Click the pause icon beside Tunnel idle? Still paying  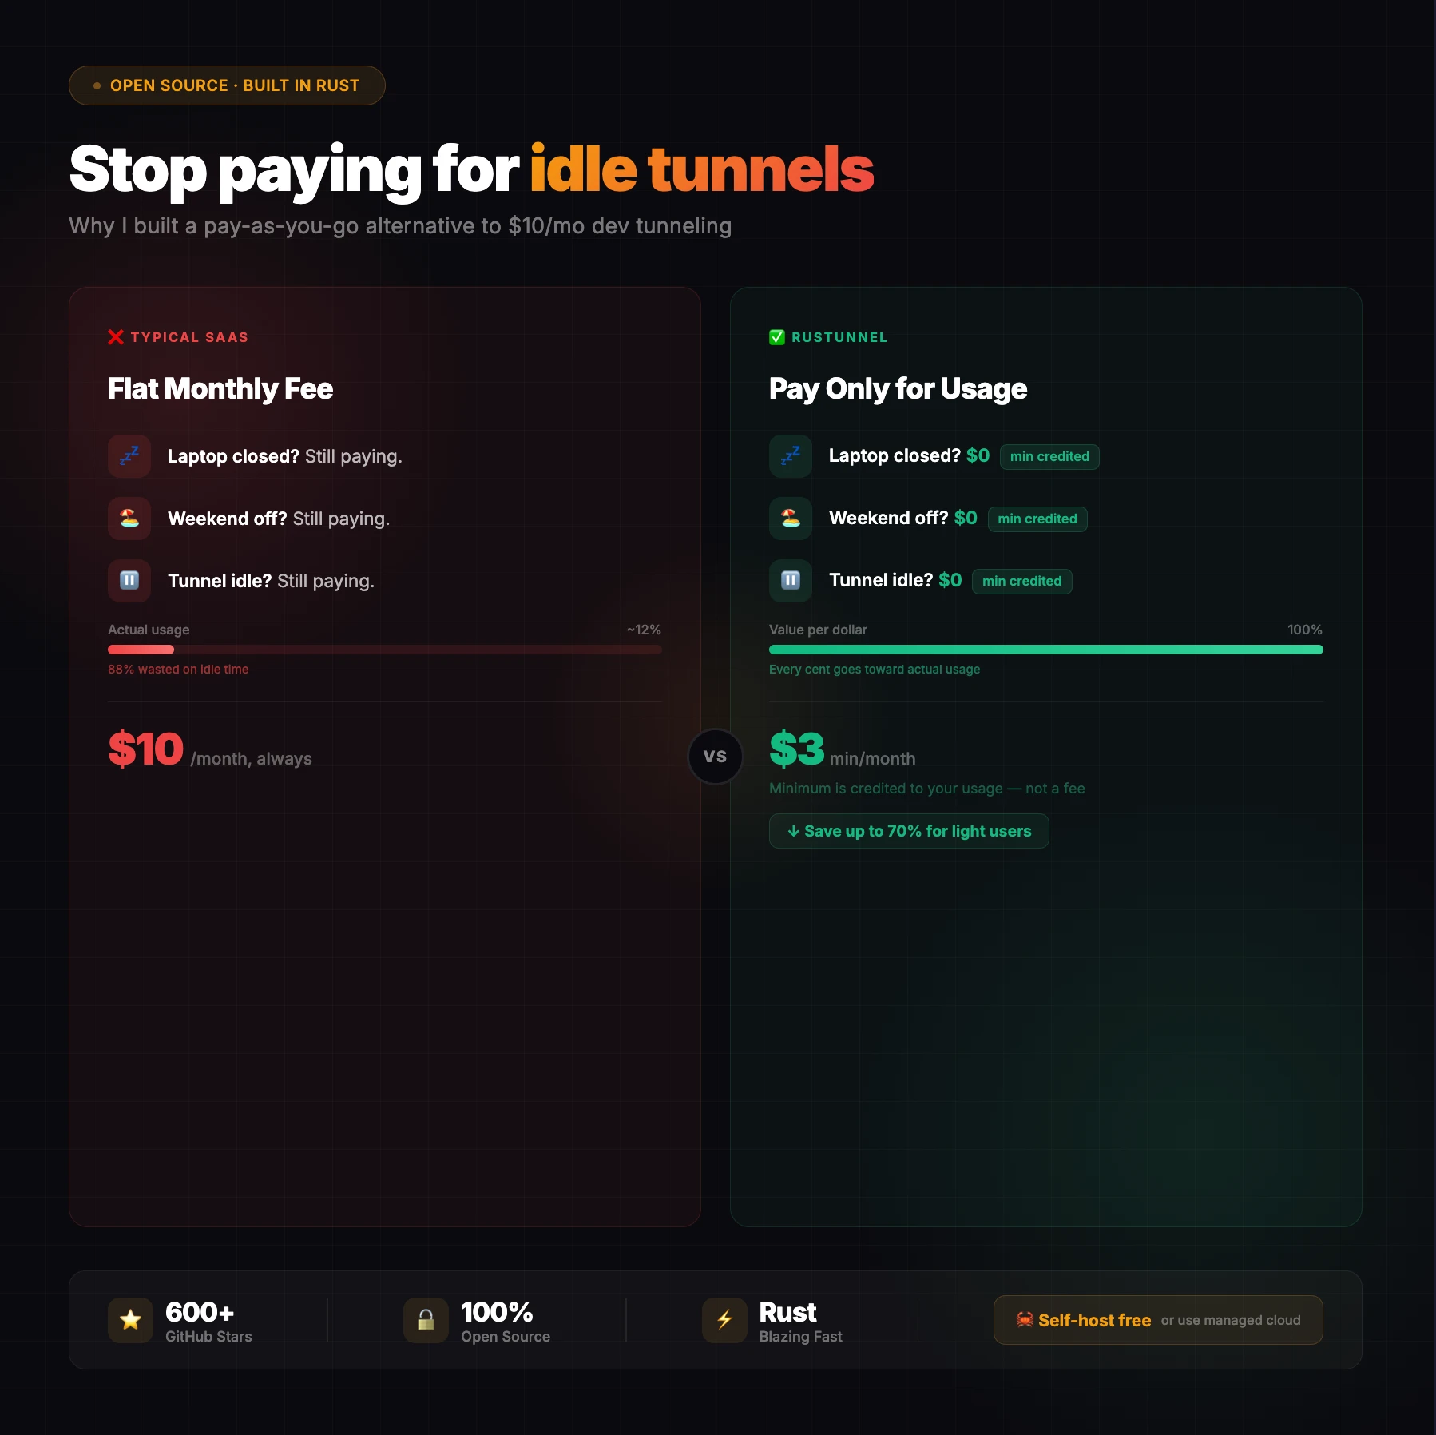(x=129, y=581)
